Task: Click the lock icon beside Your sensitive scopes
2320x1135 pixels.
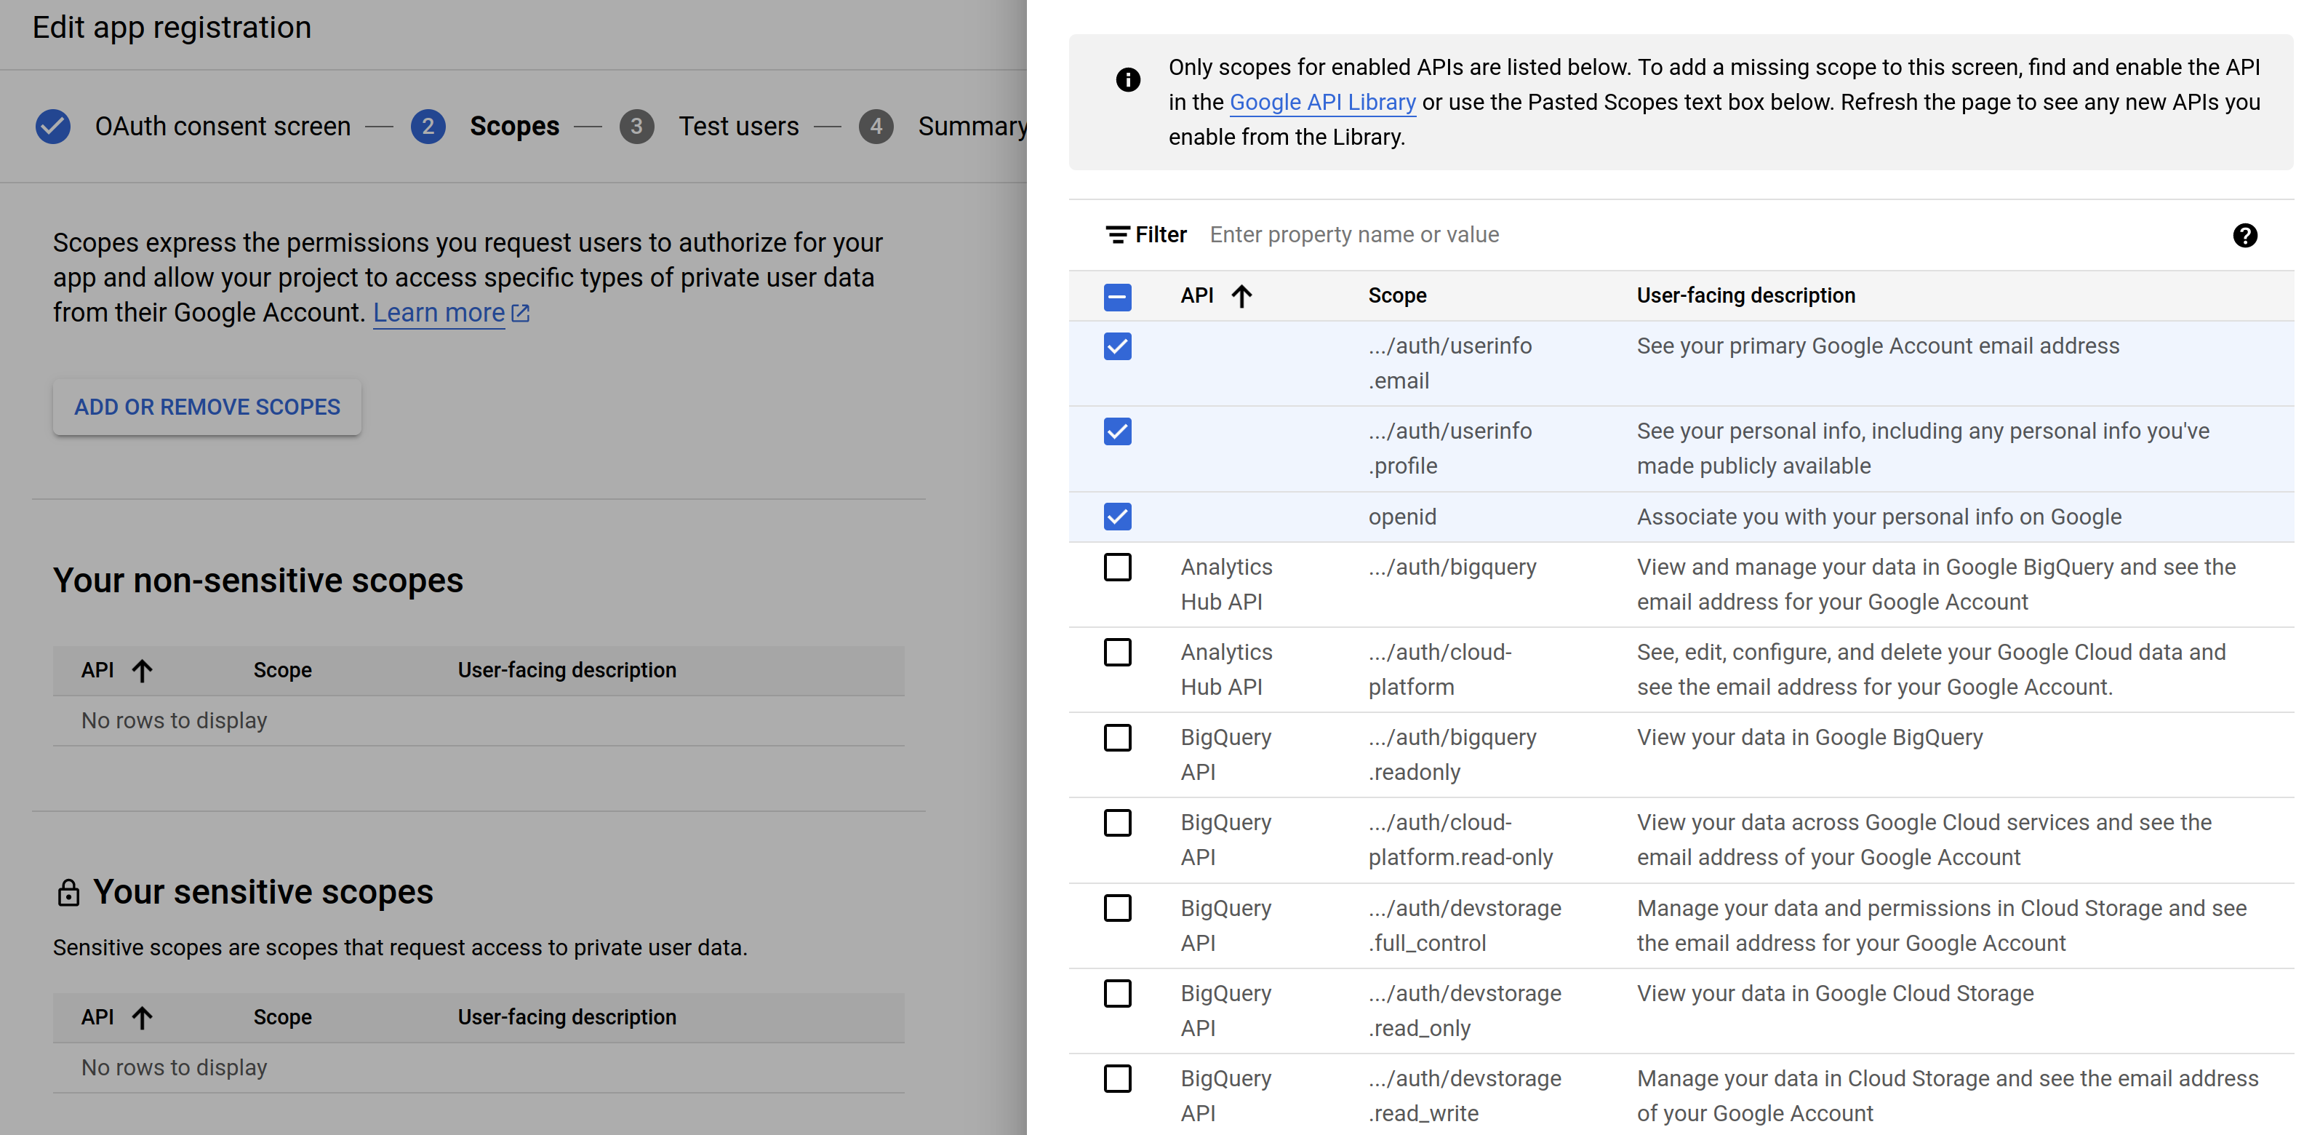Action: coord(68,893)
